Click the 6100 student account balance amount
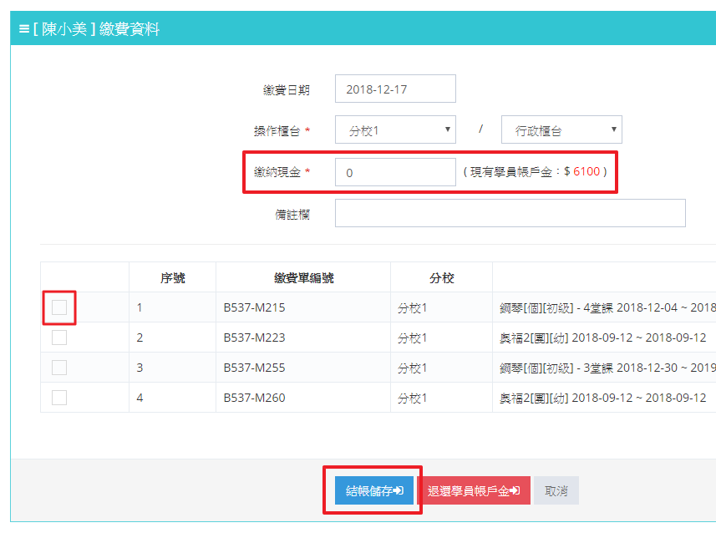 tap(586, 171)
